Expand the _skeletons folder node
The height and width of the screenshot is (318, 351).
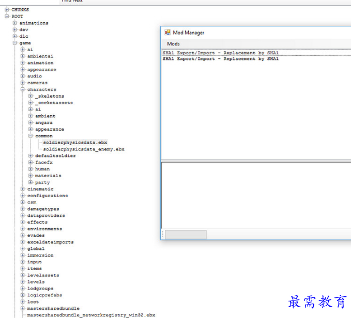30,96
